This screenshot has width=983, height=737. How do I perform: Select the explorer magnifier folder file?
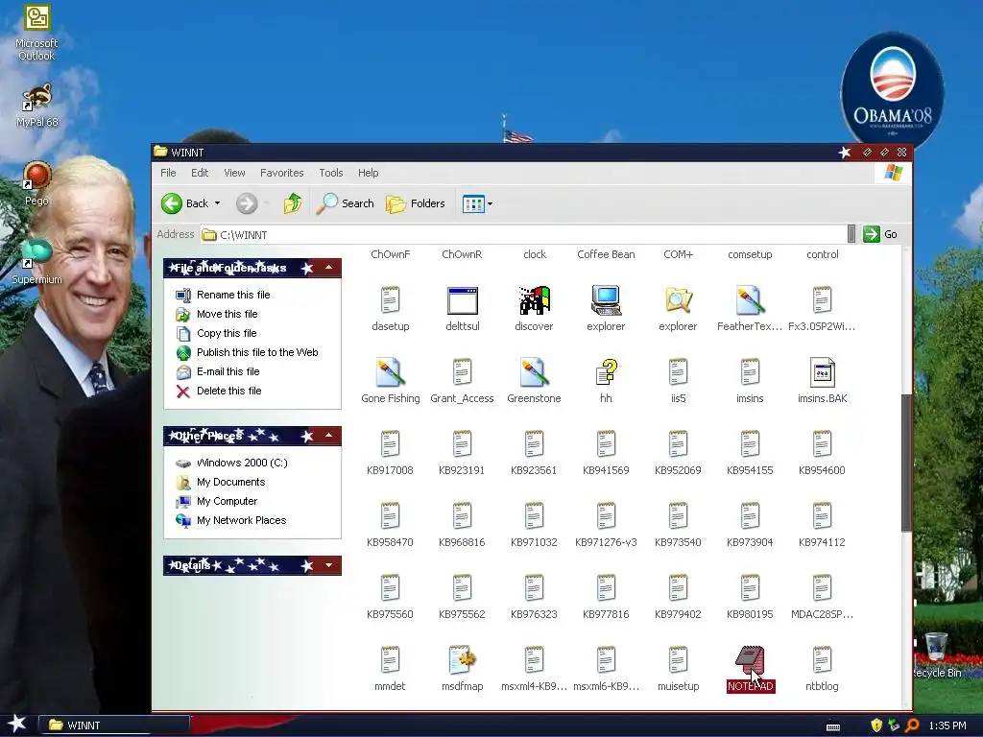(678, 309)
